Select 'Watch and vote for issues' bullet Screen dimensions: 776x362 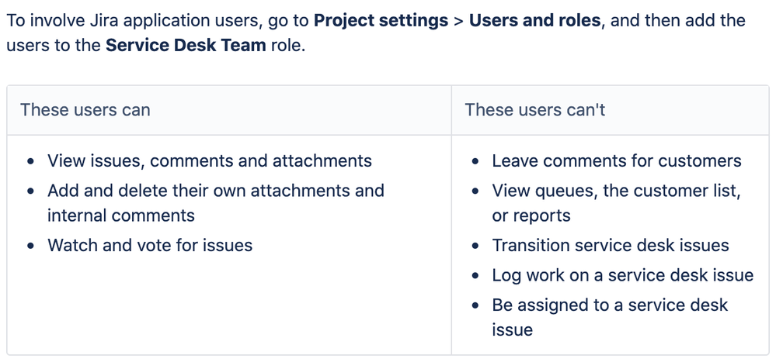150,246
